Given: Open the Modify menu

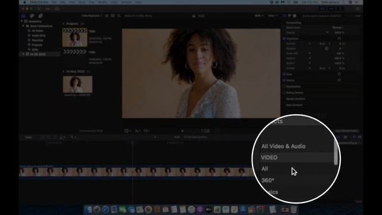Looking at the screenshot, I should [102, 2].
